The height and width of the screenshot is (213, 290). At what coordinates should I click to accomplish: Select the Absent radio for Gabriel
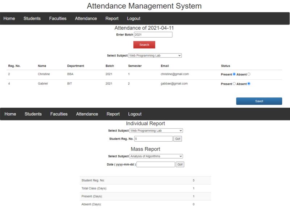click(249, 84)
